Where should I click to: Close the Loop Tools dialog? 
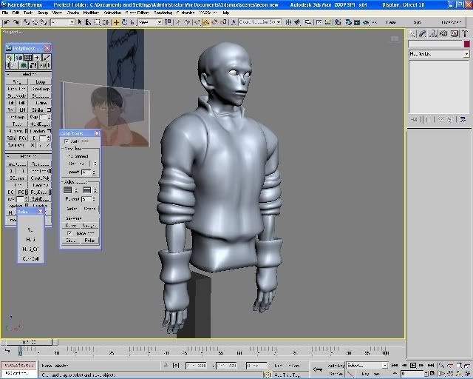(97, 133)
